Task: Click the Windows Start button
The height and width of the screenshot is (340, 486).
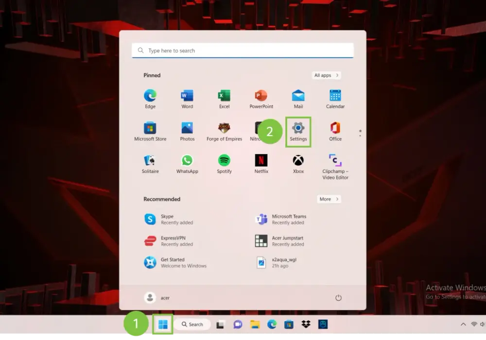Action: tap(163, 324)
